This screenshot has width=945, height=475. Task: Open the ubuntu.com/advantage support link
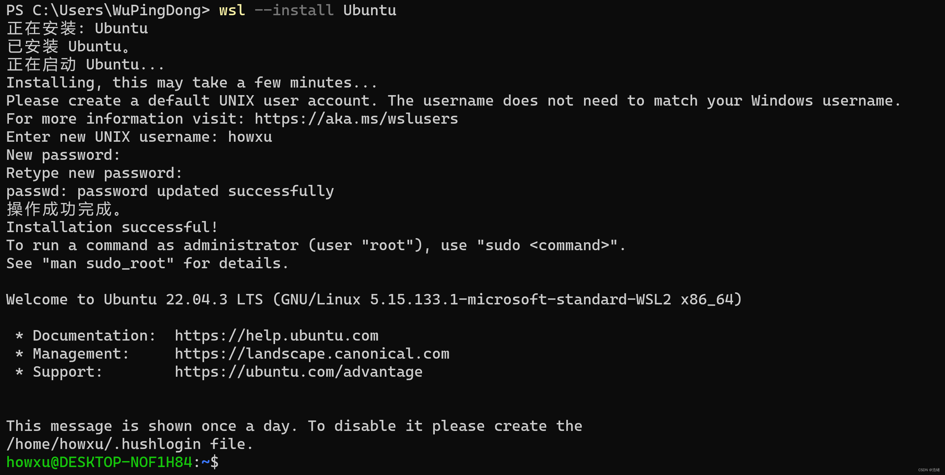pos(298,372)
